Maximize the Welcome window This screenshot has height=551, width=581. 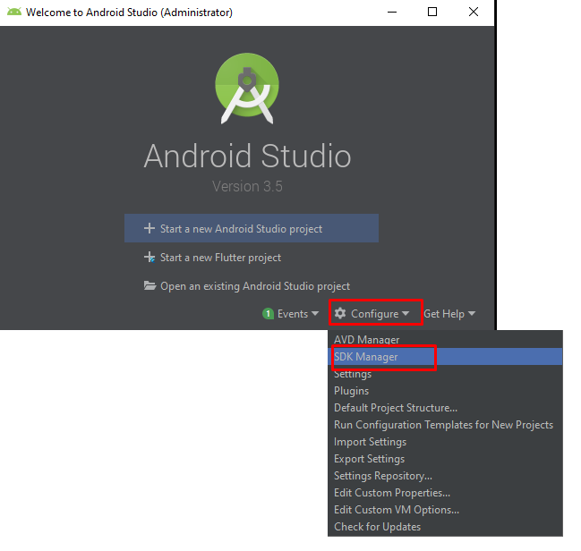tap(432, 13)
